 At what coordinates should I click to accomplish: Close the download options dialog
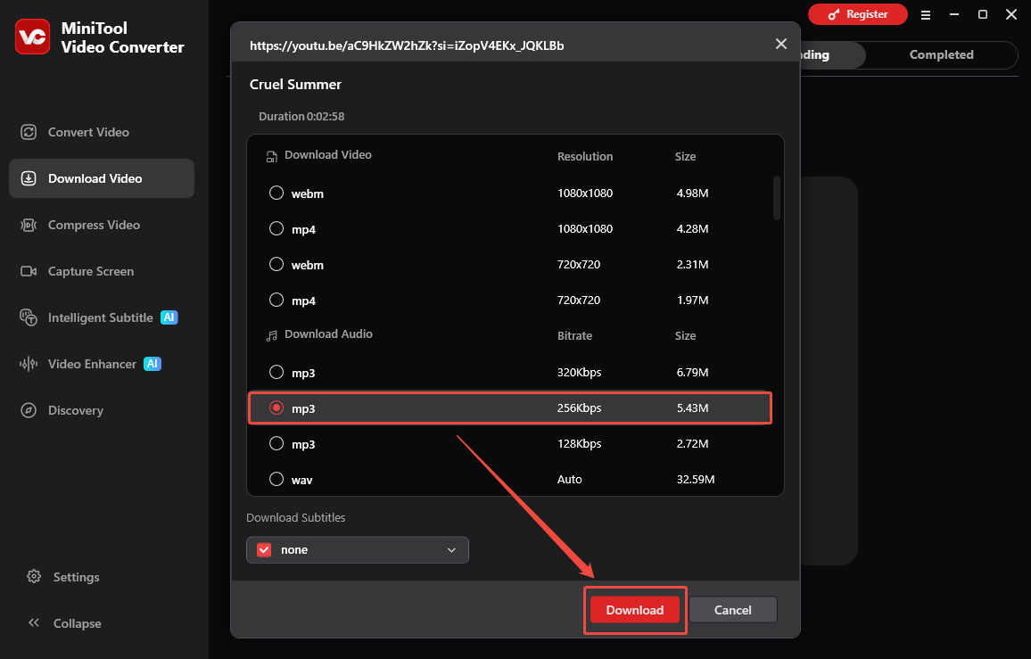781,44
